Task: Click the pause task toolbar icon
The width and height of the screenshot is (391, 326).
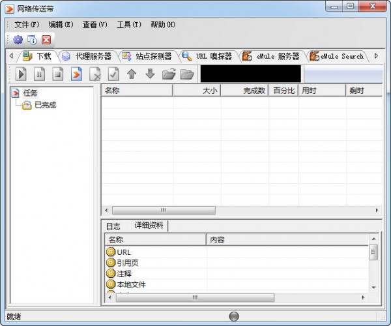Action: click(x=39, y=74)
